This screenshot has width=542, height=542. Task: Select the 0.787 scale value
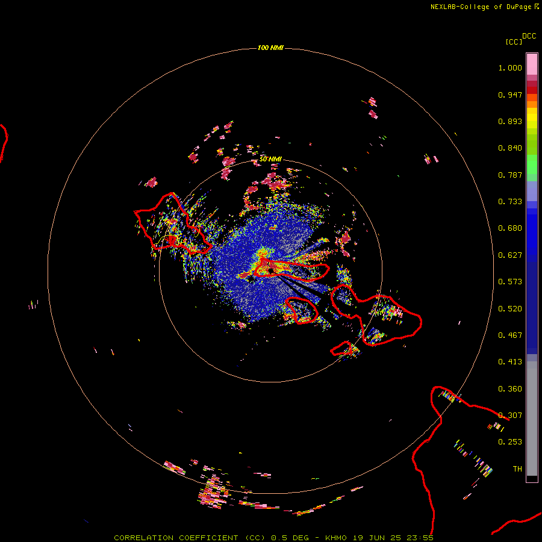pos(510,175)
